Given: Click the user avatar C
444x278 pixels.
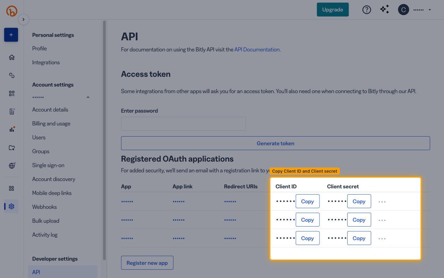Looking at the screenshot, I should (403, 10).
